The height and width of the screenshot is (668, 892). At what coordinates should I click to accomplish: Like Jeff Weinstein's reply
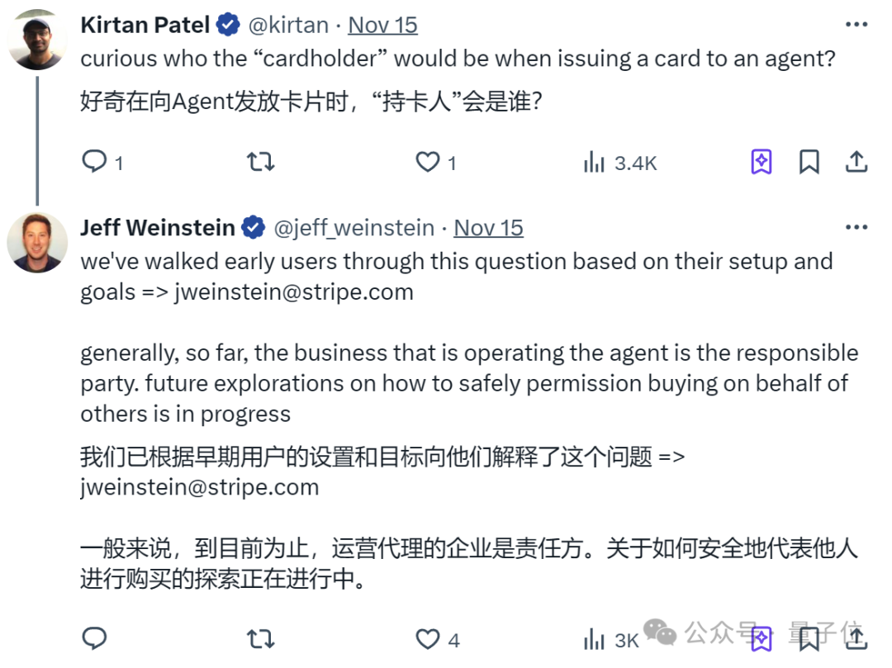pyautogui.click(x=427, y=638)
